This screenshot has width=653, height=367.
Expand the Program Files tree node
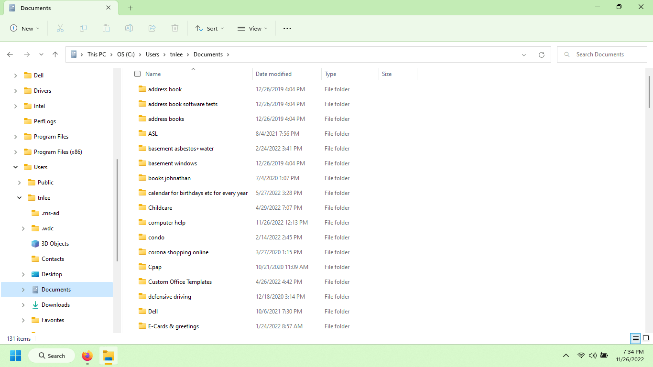(16, 137)
